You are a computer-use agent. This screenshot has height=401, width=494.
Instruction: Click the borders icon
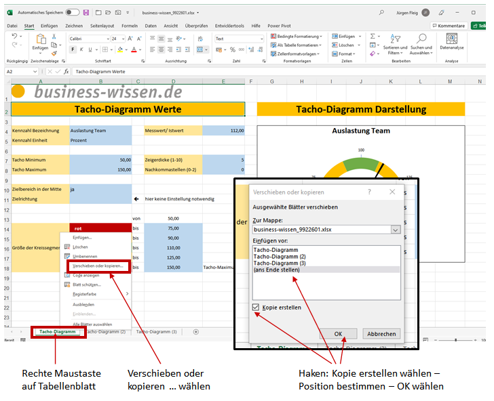click(x=105, y=49)
